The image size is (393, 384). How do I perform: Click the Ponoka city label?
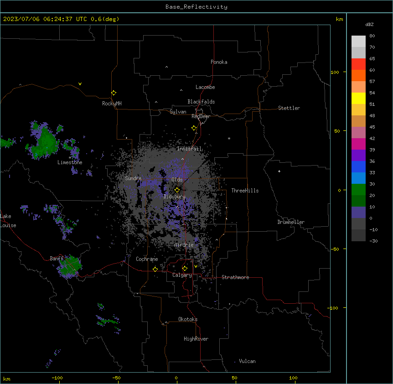pyautogui.click(x=219, y=62)
